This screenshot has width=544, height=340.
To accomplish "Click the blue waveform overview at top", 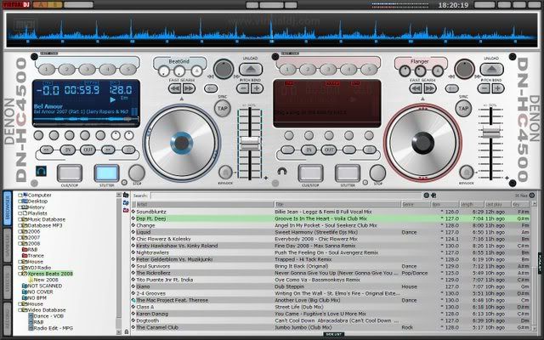I will point(272,30).
